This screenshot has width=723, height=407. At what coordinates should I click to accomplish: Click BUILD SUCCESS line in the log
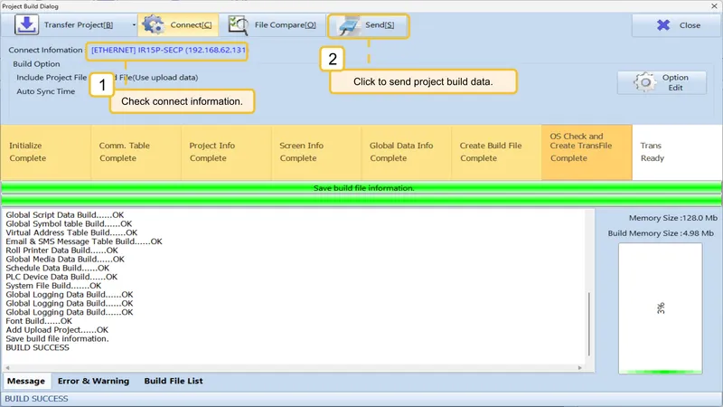coord(37,347)
